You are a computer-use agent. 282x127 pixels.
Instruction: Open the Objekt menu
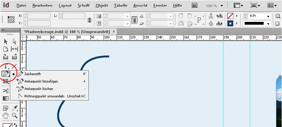point(102,6)
